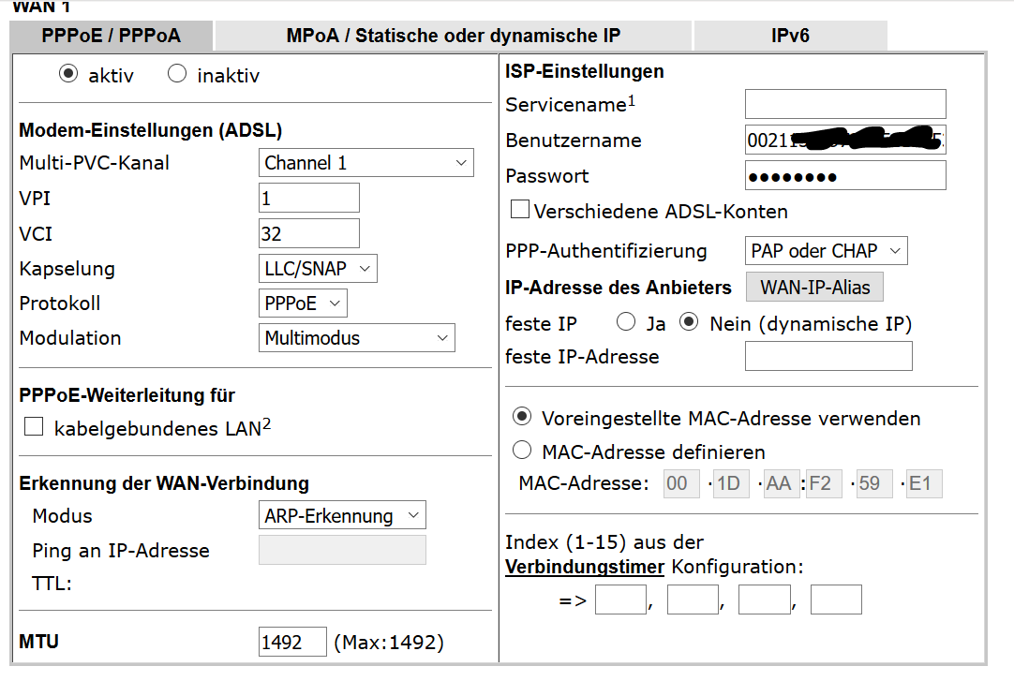Focus the Passwort field

tap(844, 176)
